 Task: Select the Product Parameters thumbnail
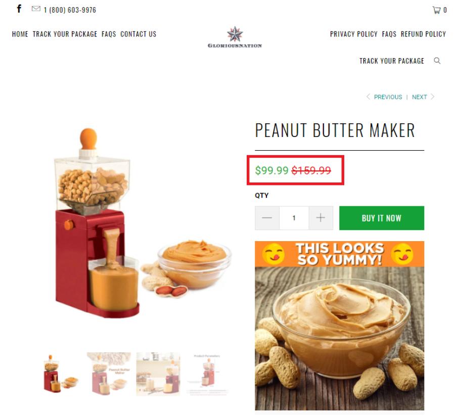(x=207, y=374)
